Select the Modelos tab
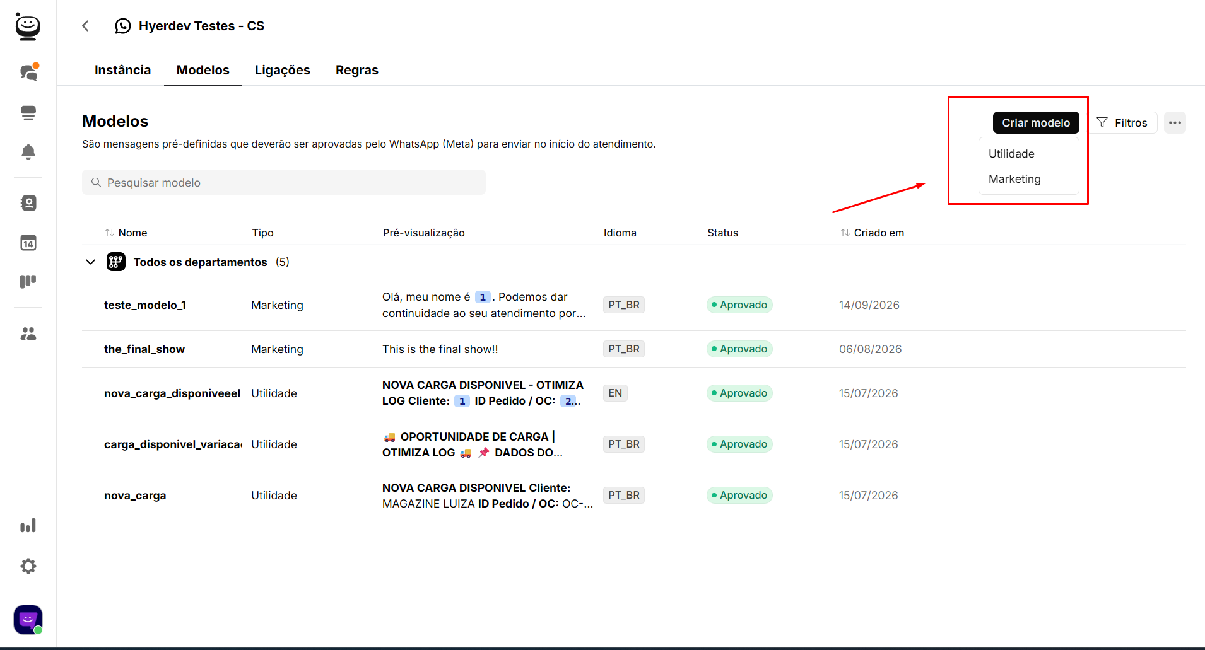 [x=203, y=70]
